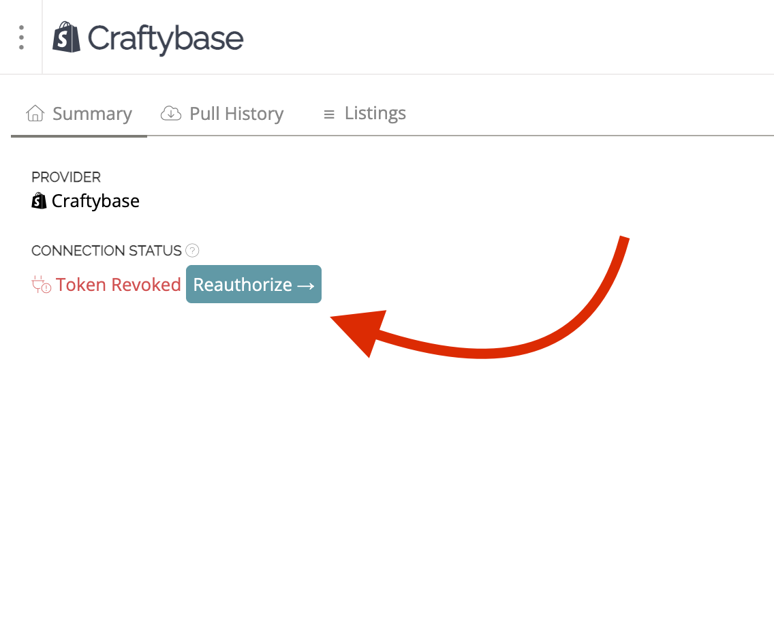Open the three-dot vertical menu
774x620 pixels.
[x=21, y=37]
